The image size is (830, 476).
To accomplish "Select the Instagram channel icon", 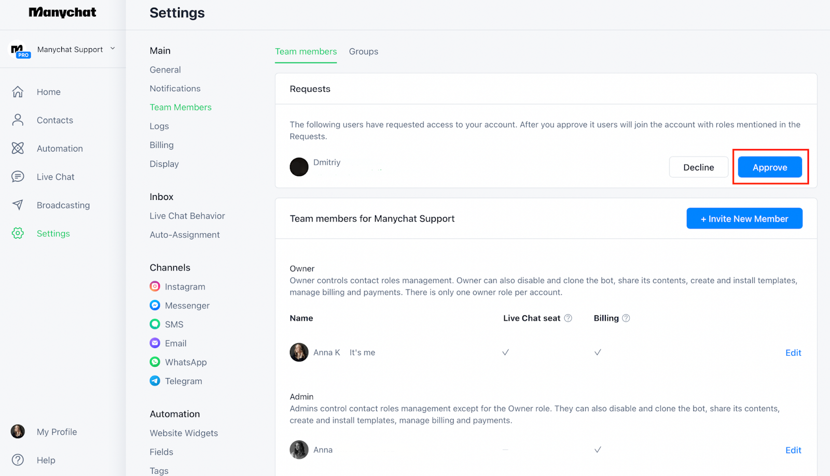I will (x=155, y=286).
